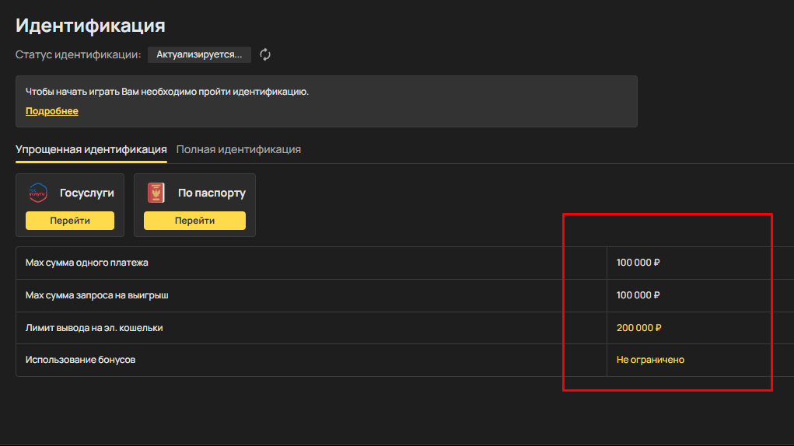Click Перейти button under По паспорту
This screenshot has width=794, height=446.
[x=194, y=221]
